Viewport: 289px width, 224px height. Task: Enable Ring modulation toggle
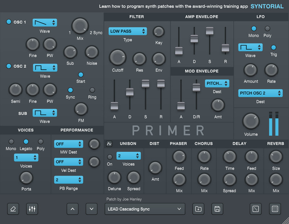point(92,90)
